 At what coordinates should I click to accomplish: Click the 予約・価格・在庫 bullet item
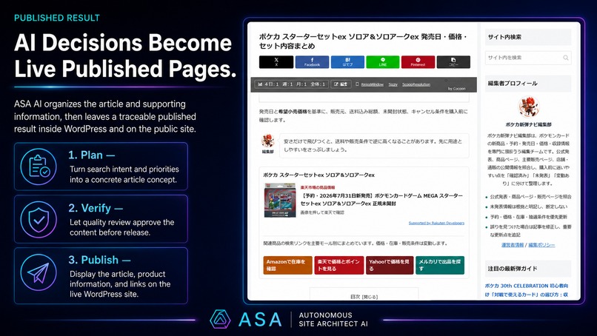tap(528, 217)
